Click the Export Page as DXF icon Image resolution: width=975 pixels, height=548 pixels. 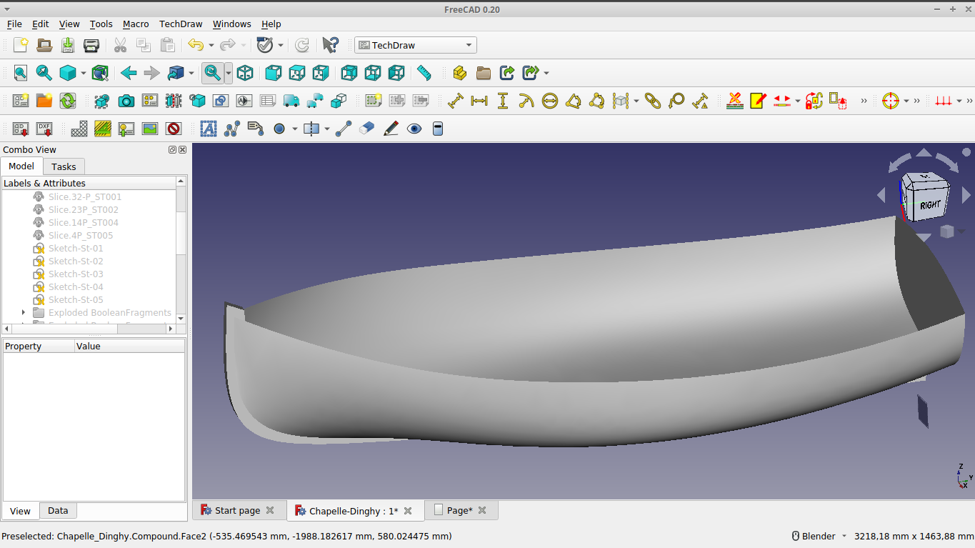(x=44, y=129)
